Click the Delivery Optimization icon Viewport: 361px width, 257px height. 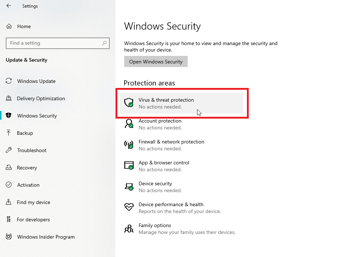(x=9, y=98)
